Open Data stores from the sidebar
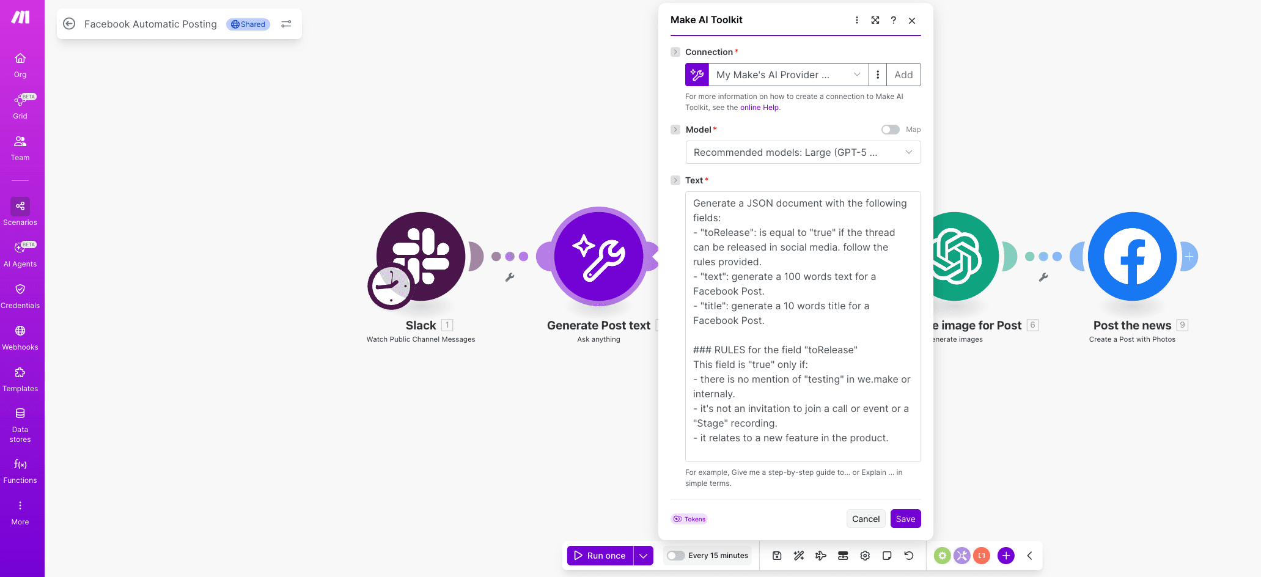Viewport: 1261px width, 577px height. 20,423
